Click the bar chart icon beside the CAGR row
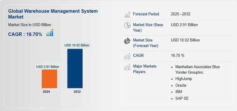Image resolution: width=237 pixels, height=111 pixels. (x=127, y=56)
